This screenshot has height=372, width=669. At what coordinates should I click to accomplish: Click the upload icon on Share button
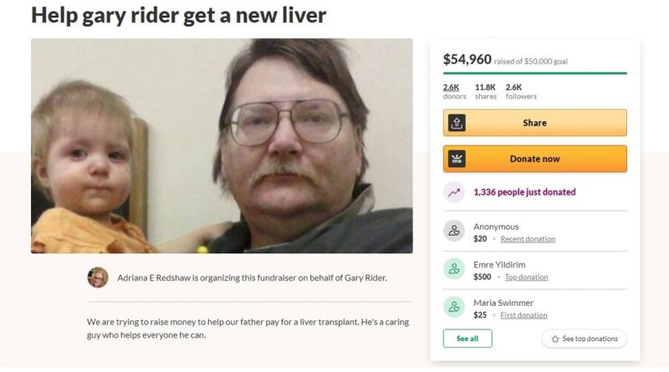tap(457, 123)
